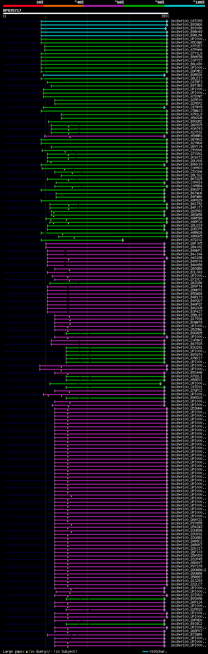This screenshot has height=654, width=208.
Task: Select label UniRef100_Q6YW02
Action: [x=187, y=139]
